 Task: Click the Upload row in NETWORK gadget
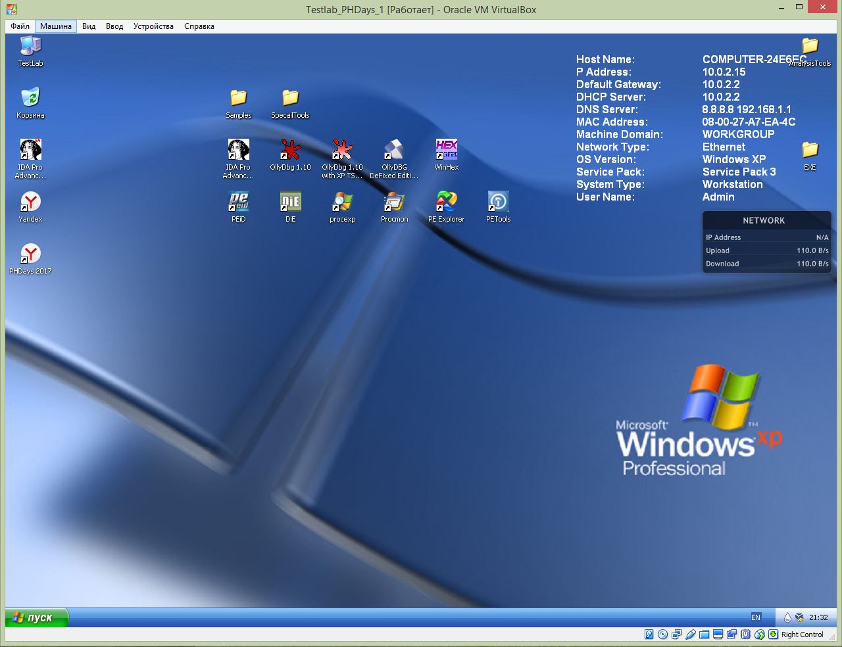click(767, 251)
